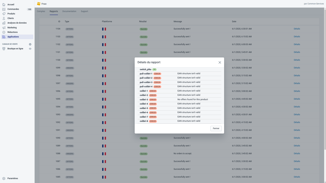326x183 pixels.
Task: Open Détails link for report 1090
Action: tap(297, 138)
